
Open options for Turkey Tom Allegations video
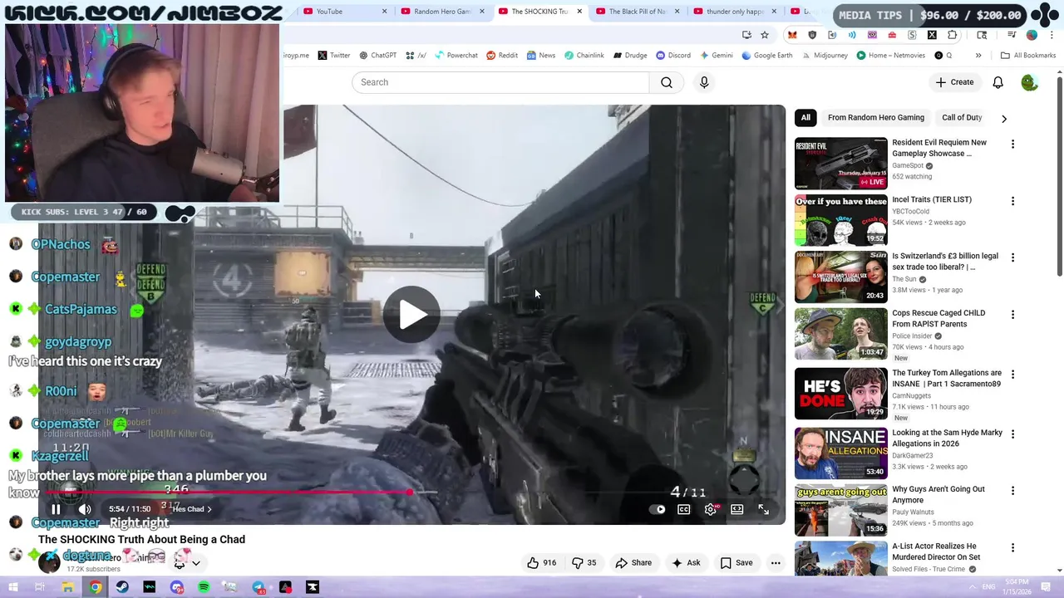pos(1012,375)
